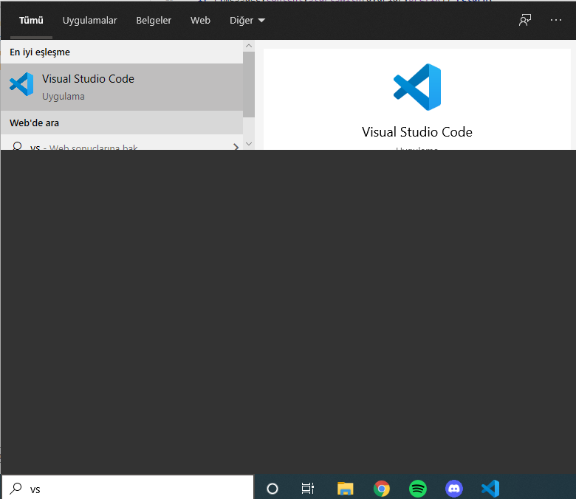Click the En iyi eşleşme heading
The height and width of the screenshot is (499, 576).
(x=40, y=52)
